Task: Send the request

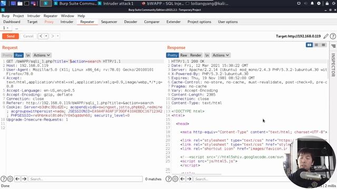Action: point(11,36)
